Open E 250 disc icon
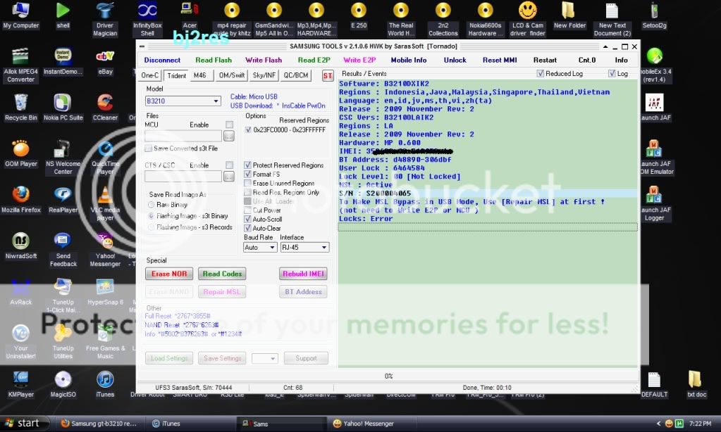This screenshot has width=721, height=432. 359,16
